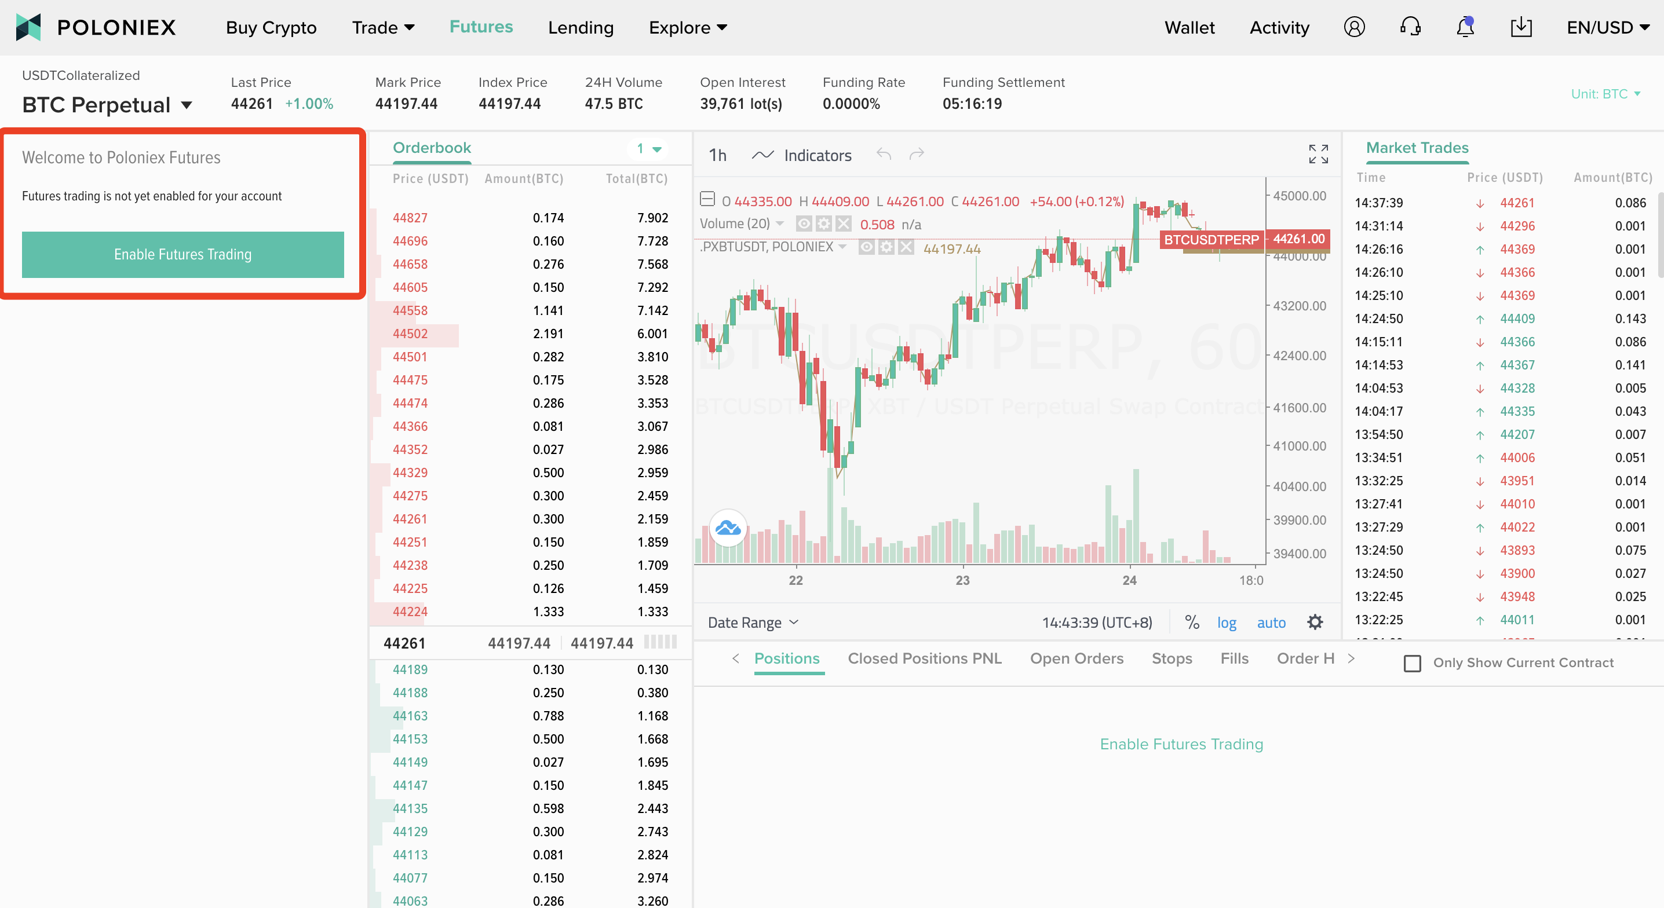The image size is (1664, 908).
Task: Click the Order H tab
Action: click(1305, 658)
